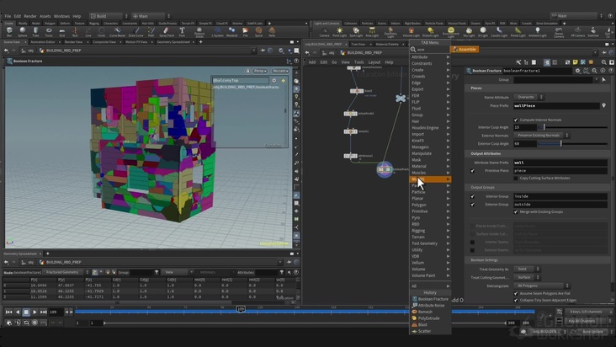Open the Persp viewport dropdown

point(260,71)
